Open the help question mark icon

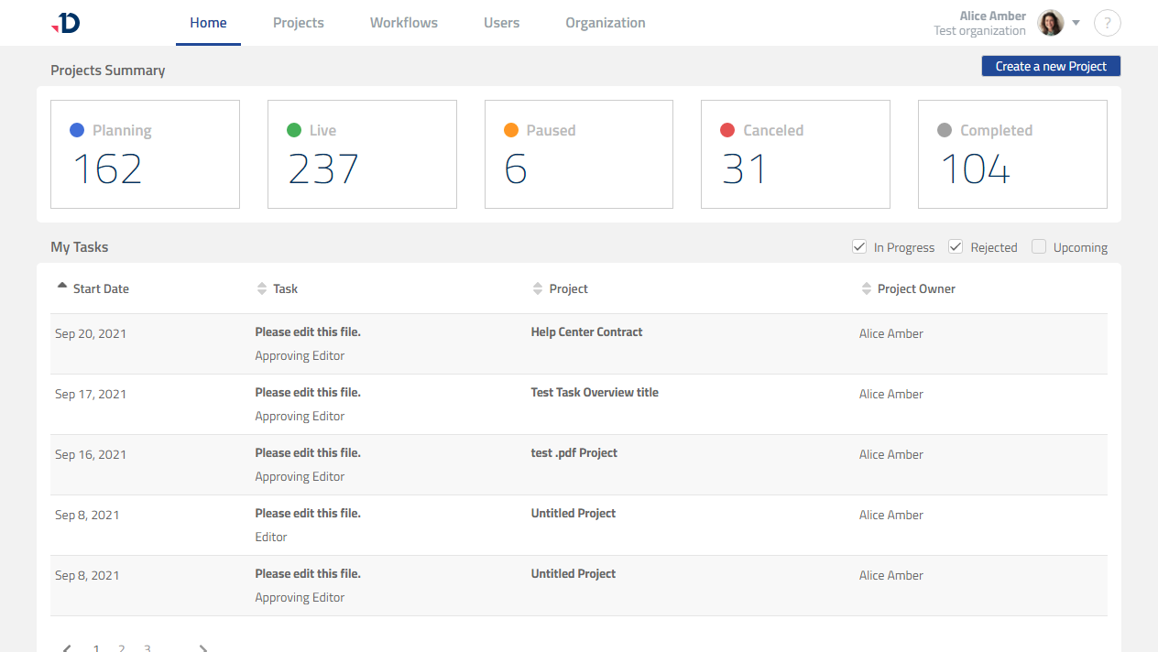click(x=1107, y=23)
